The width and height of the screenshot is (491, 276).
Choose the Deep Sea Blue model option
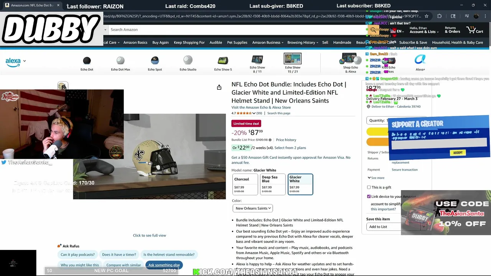273,184
